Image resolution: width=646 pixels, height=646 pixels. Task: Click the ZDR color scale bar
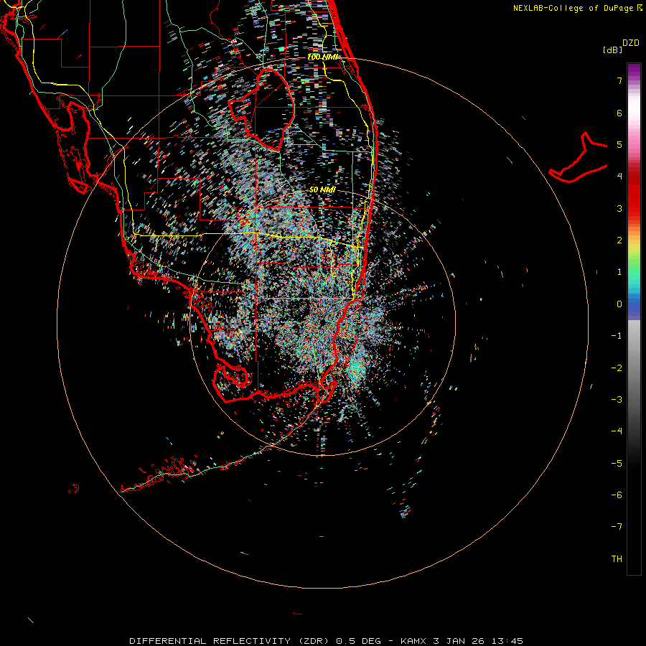pyautogui.click(x=634, y=319)
